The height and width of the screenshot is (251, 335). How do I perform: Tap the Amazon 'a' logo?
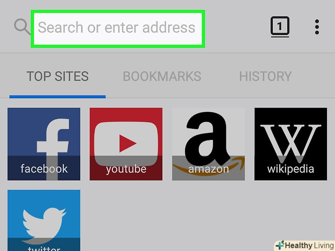click(x=206, y=140)
